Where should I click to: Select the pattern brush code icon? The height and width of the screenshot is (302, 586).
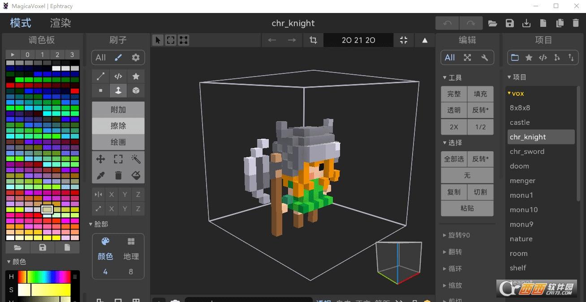point(118,77)
